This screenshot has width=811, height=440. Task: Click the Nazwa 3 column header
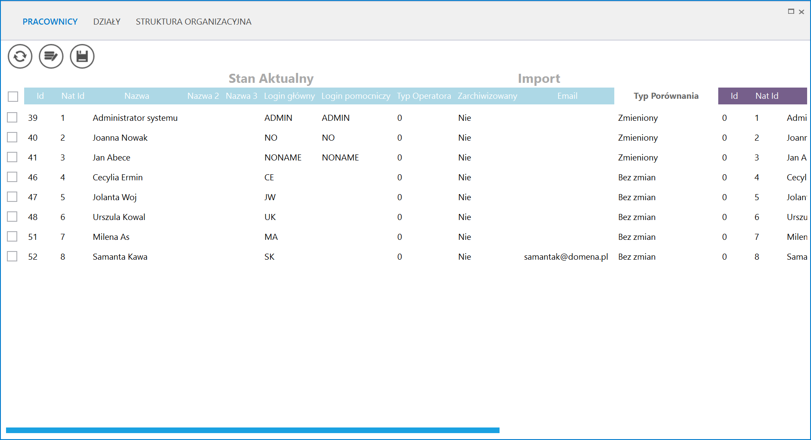242,96
